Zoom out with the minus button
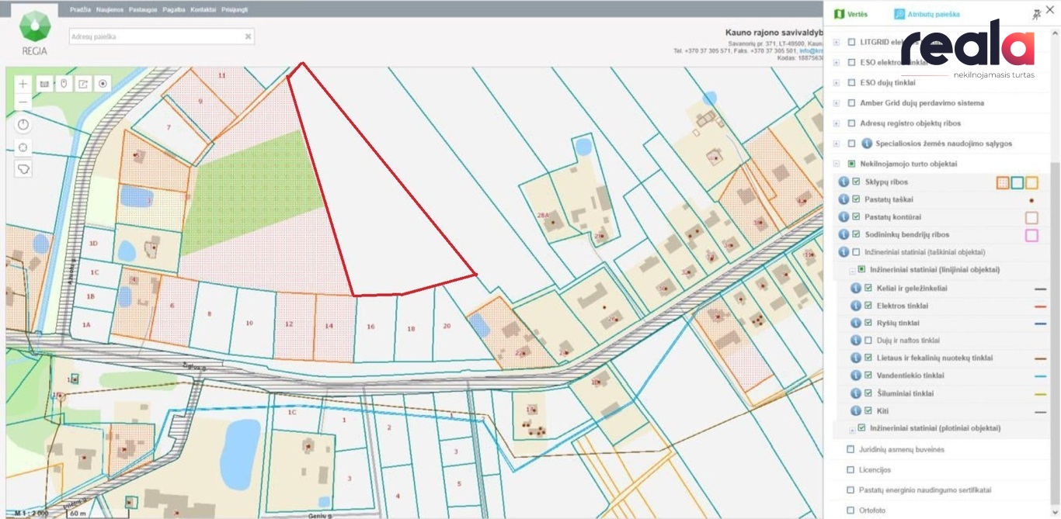This screenshot has width=1061, height=519. 23,102
